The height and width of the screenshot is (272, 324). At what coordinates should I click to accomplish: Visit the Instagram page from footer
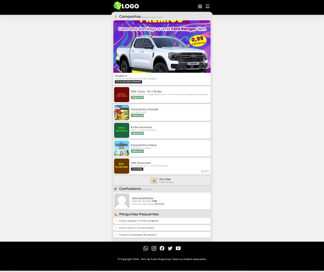click(x=154, y=248)
